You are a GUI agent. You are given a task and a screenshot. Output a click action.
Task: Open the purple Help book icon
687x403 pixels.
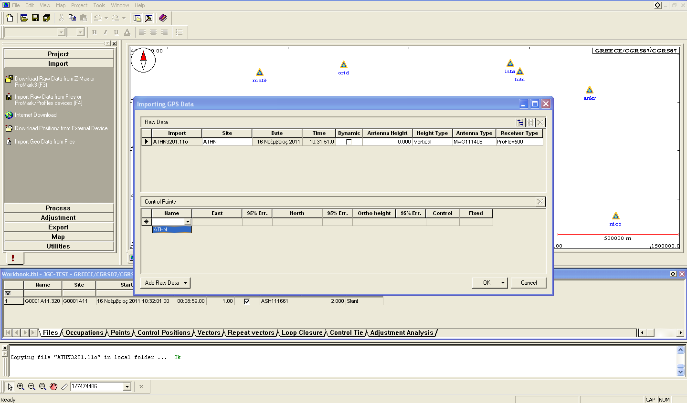[x=163, y=18]
